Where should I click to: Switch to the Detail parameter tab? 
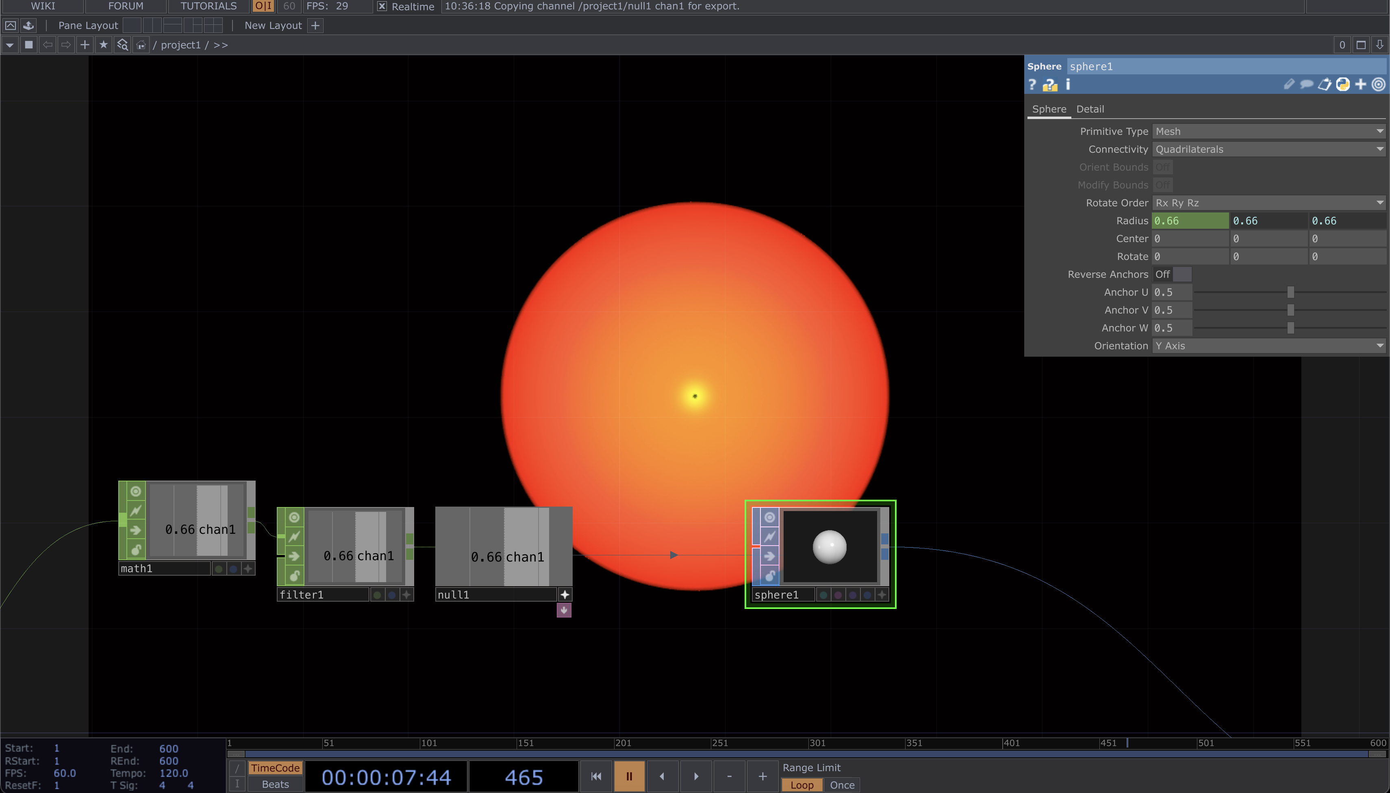pyautogui.click(x=1090, y=109)
